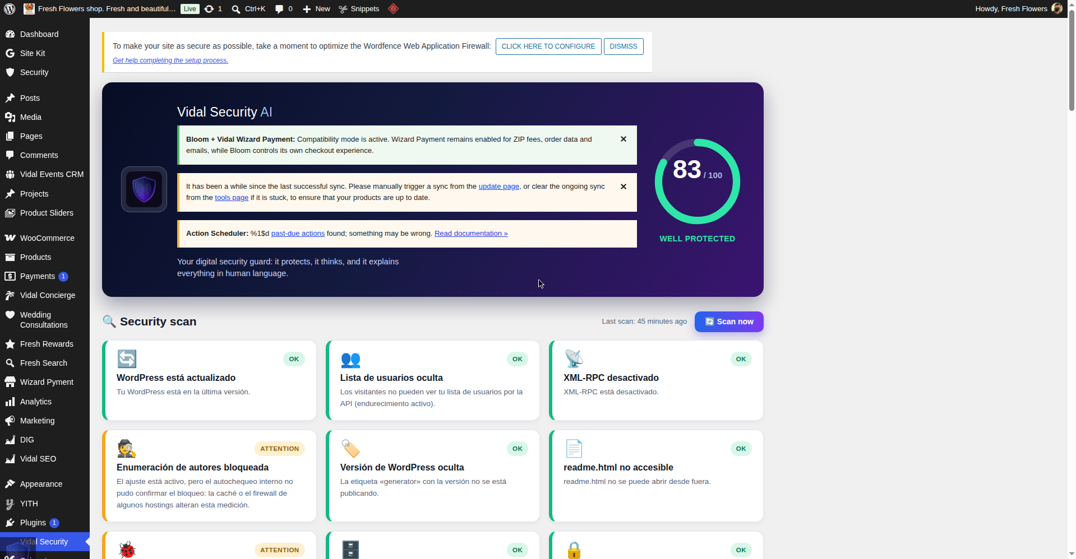
Task: Click the CLICK HERE TO CONFIGURE button
Action: [548, 46]
